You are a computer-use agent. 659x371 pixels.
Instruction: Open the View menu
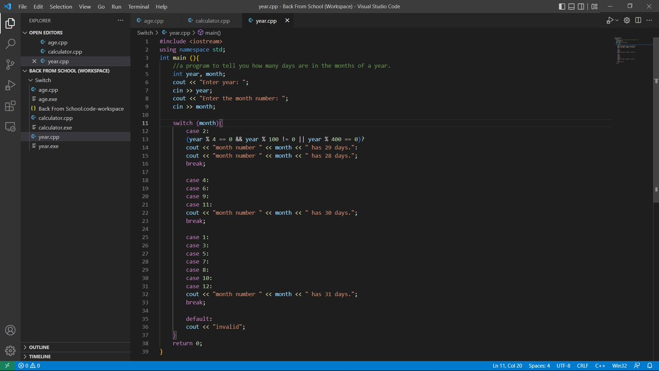[x=85, y=7]
